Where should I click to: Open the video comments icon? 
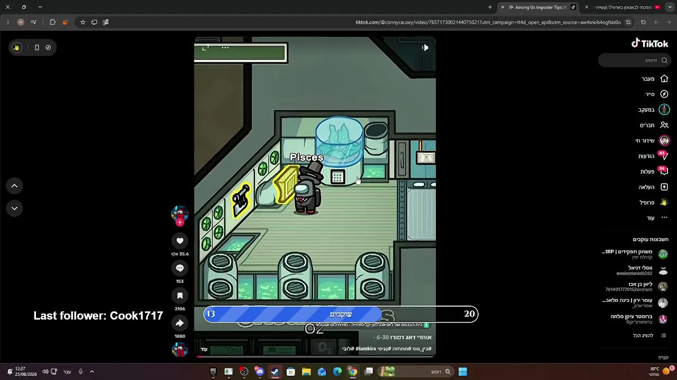180,268
